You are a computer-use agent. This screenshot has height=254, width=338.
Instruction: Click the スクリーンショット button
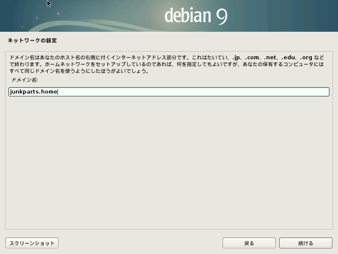[x=32, y=243]
